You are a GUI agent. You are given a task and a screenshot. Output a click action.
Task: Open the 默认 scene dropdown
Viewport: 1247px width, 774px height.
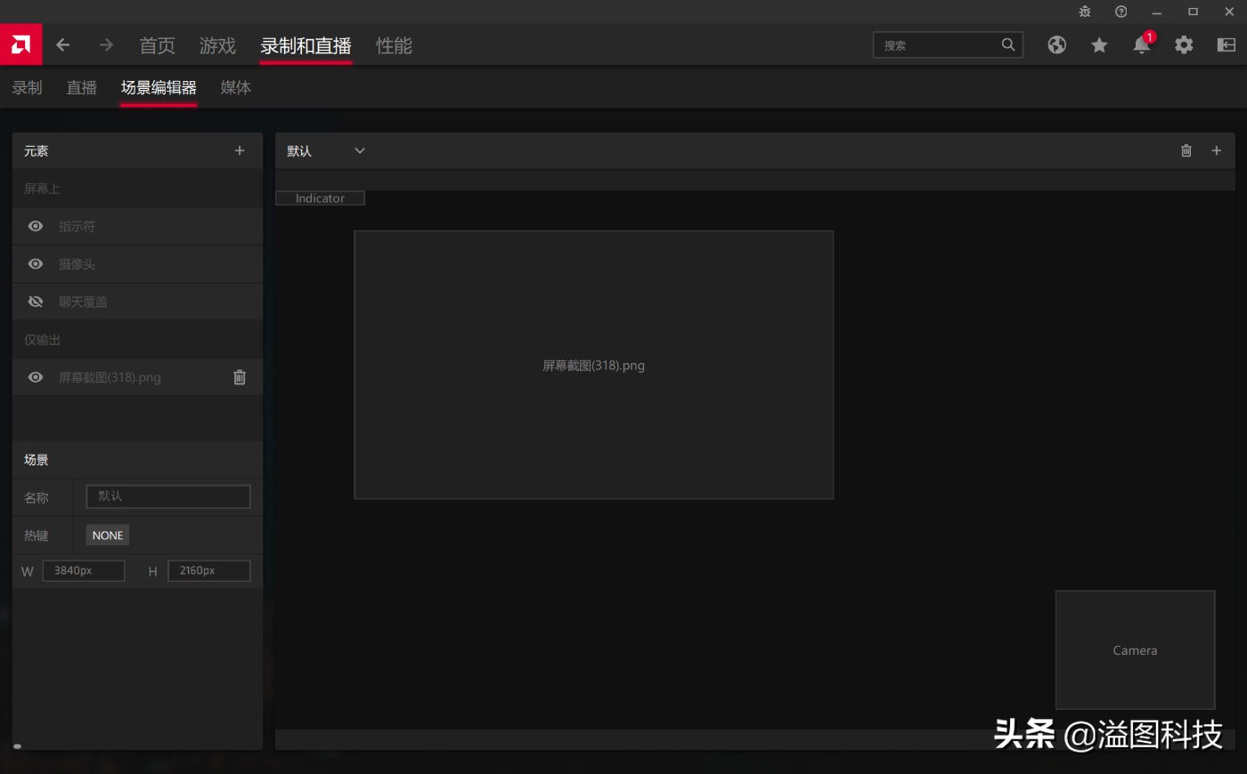coord(359,150)
